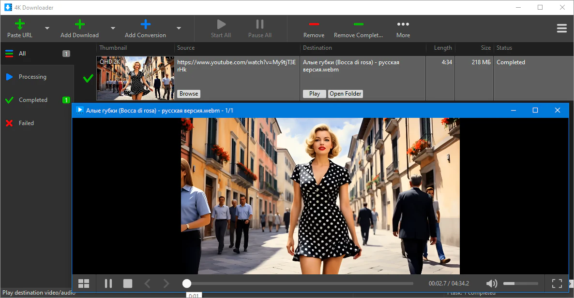Image resolution: width=574 pixels, height=298 pixels.
Task: Click the Open Folder button
Action: [346, 94]
